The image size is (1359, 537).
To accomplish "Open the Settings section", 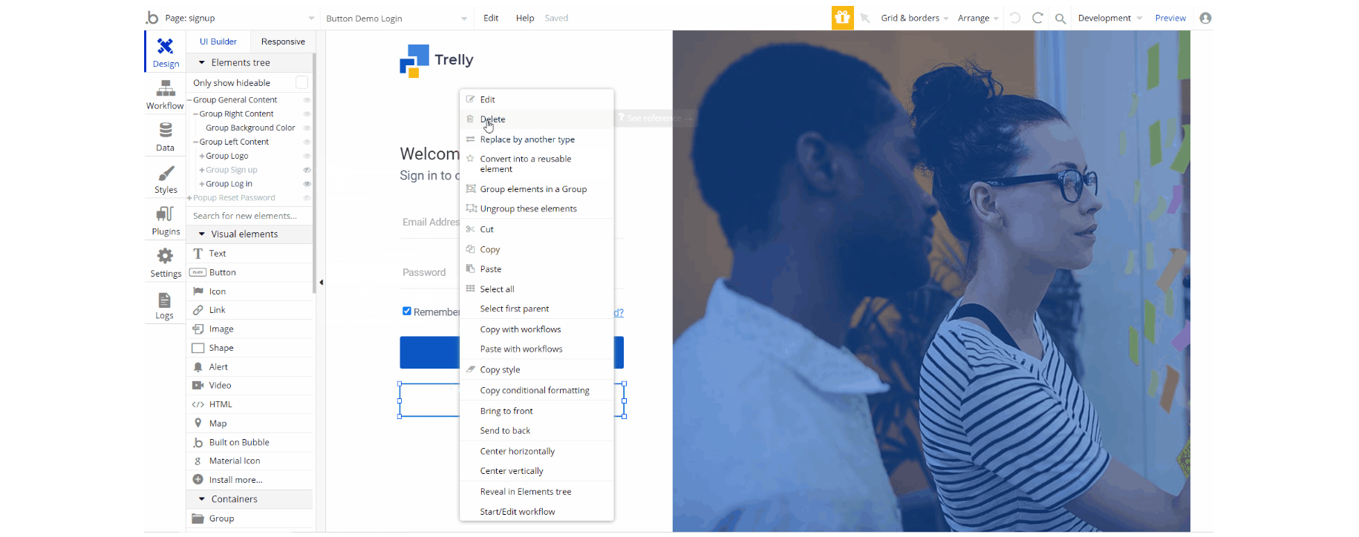I will pos(165,263).
